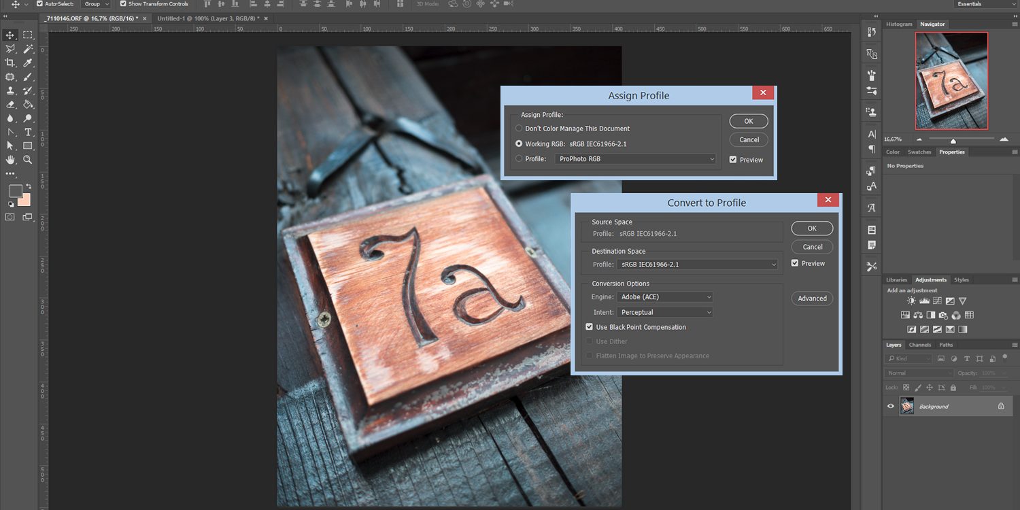The width and height of the screenshot is (1020, 510).
Task: Add a Brightness/Contrast adjustment
Action: [911, 301]
